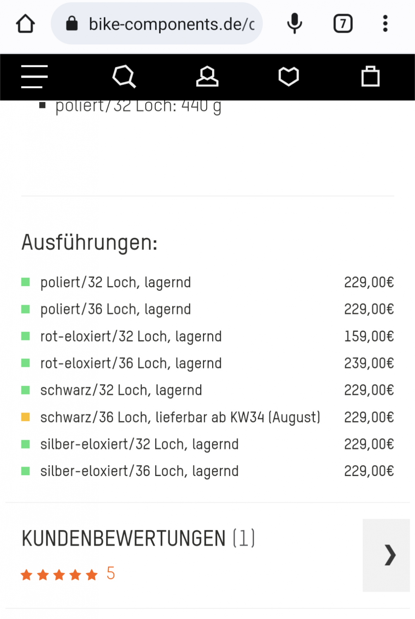Select rot-eloxiert/32 Loch variant
The height and width of the screenshot is (619, 415).
click(x=131, y=337)
